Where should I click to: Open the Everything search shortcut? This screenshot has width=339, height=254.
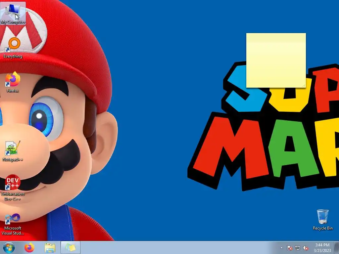coord(13,48)
